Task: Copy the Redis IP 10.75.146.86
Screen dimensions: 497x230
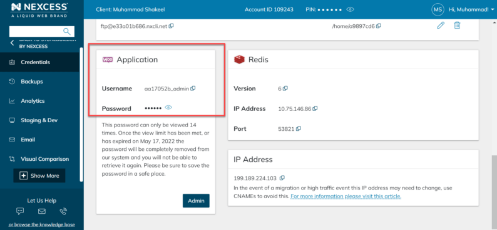Action: 315,108
